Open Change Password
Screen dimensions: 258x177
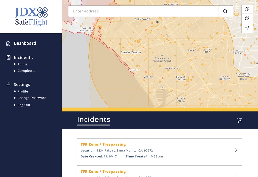32,98
